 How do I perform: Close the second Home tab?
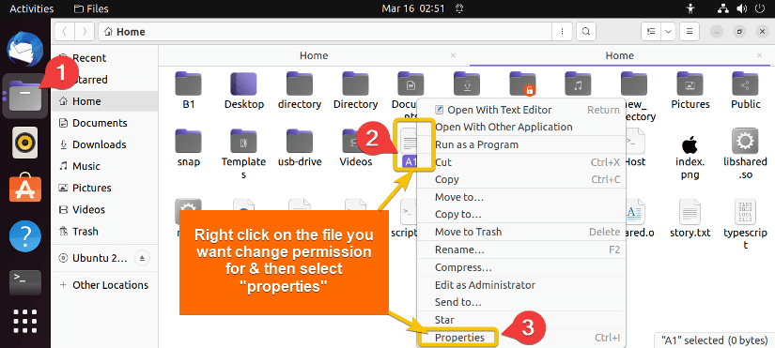(760, 55)
